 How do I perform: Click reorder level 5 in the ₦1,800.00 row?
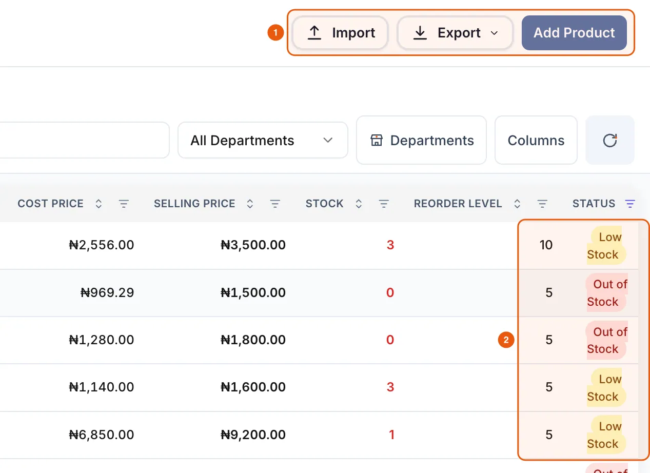pyautogui.click(x=549, y=340)
